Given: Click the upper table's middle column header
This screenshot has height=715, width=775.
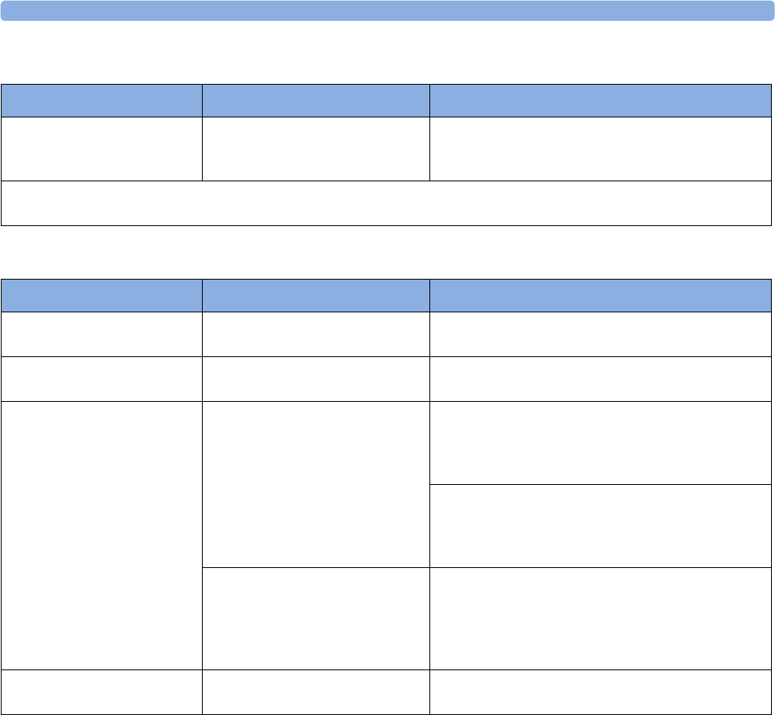Looking at the screenshot, I should [315, 99].
